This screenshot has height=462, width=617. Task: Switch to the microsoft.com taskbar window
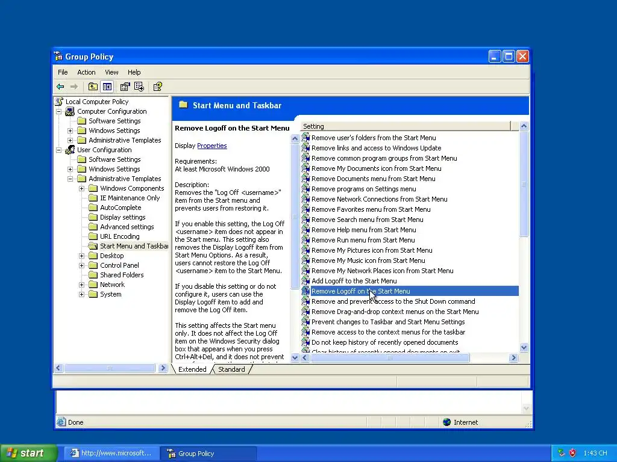tap(111, 454)
